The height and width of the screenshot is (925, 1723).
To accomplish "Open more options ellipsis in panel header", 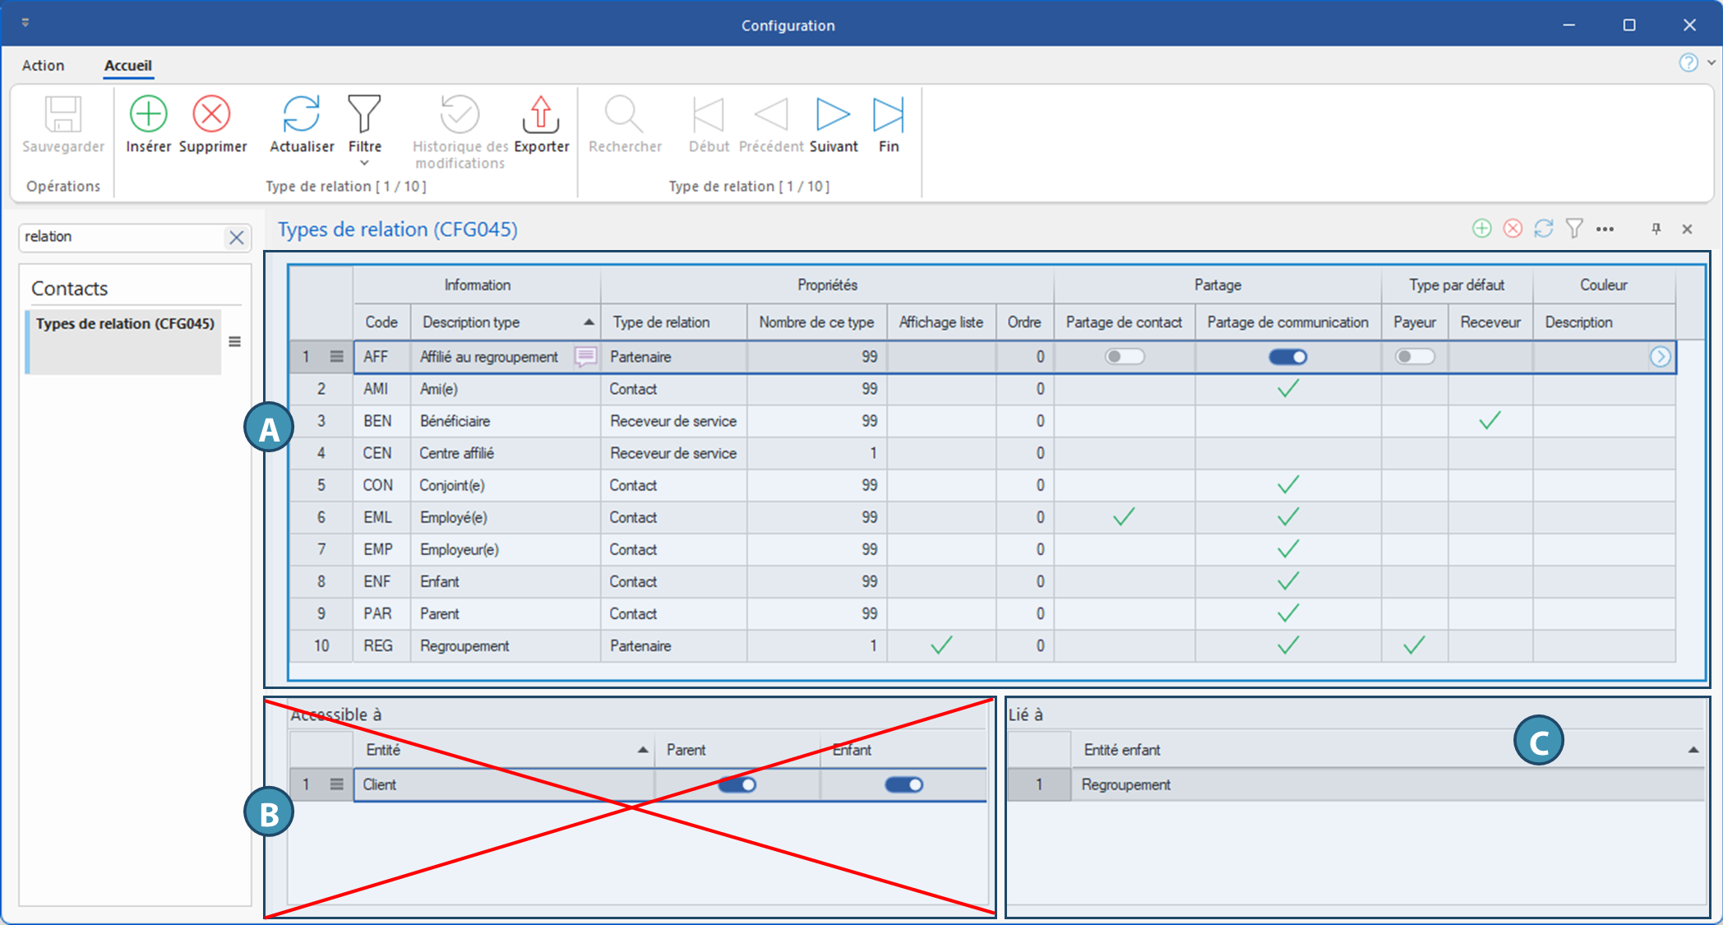I will (1605, 229).
